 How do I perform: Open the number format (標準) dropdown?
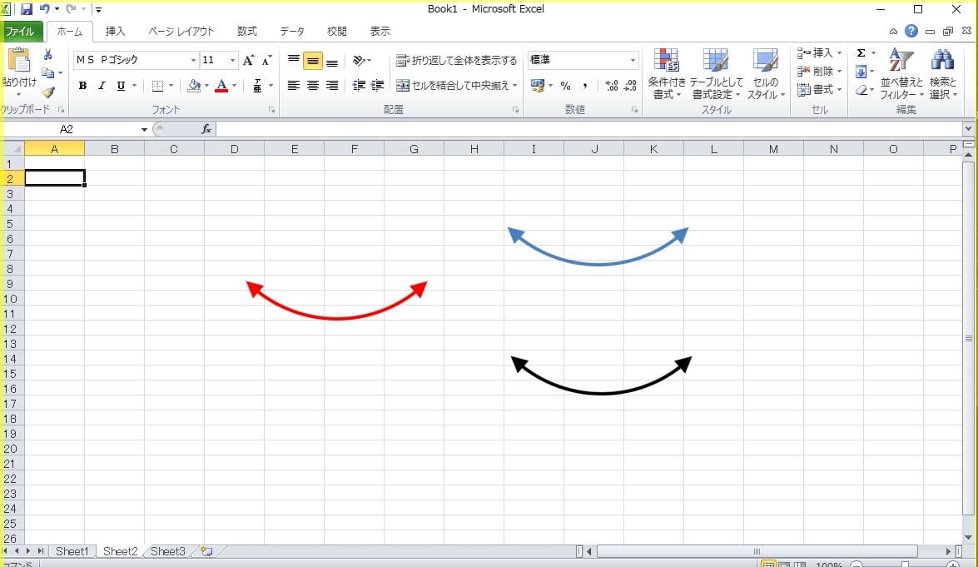[x=630, y=60]
